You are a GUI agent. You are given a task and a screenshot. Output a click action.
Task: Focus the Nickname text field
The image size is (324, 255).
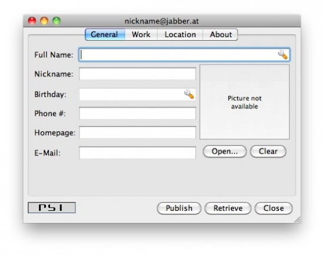point(137,74)
